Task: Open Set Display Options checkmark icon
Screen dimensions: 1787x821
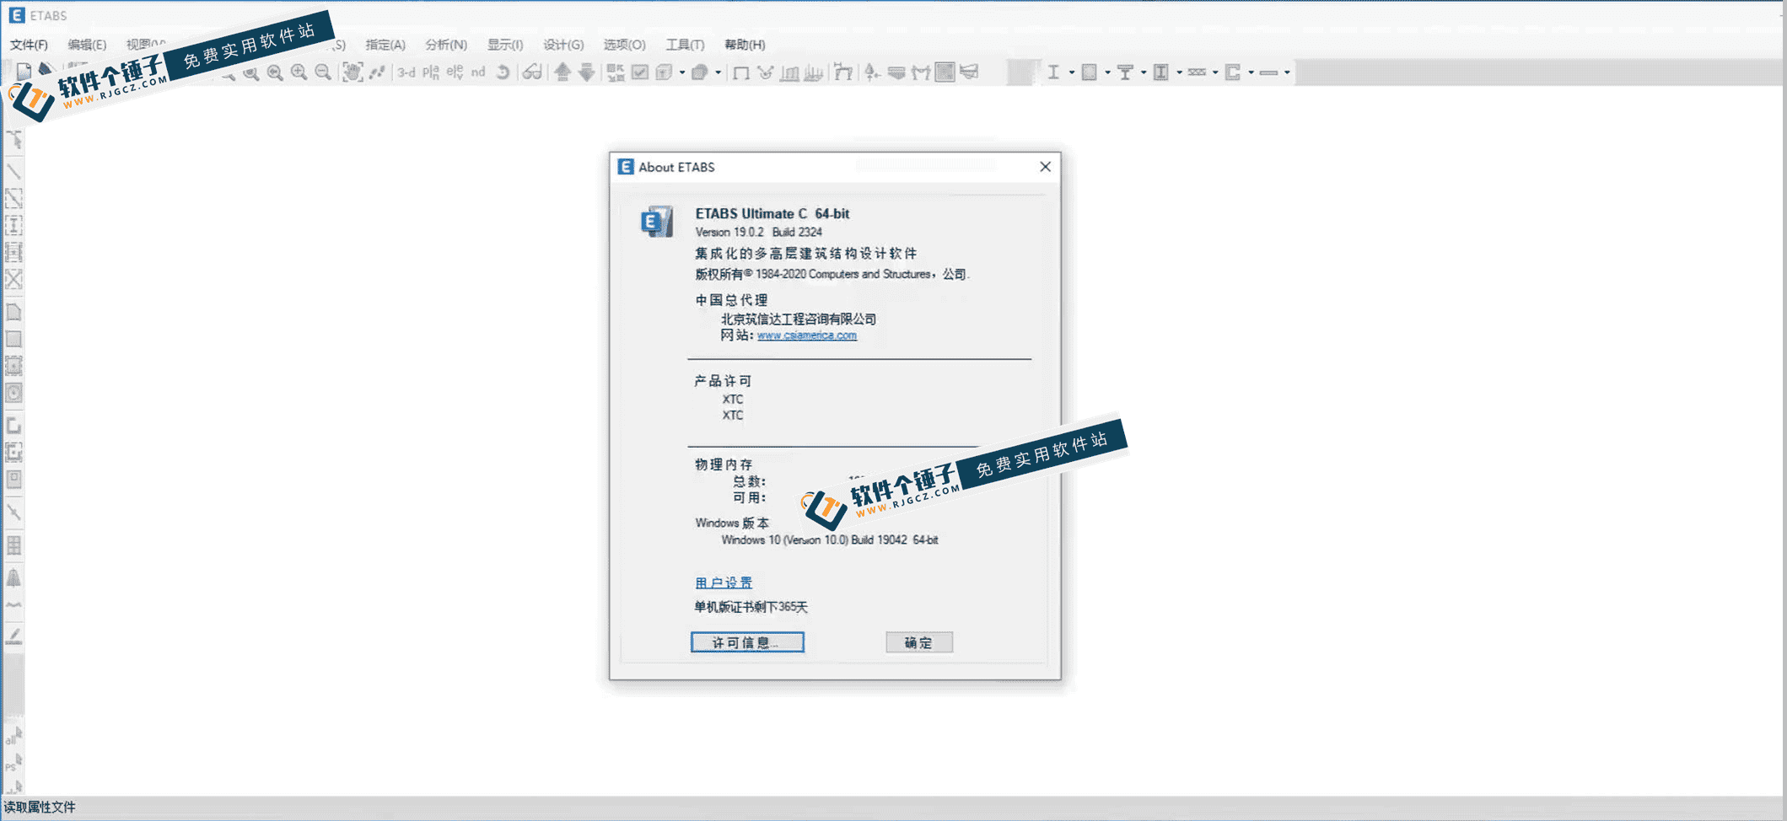Action: [640, 72]
